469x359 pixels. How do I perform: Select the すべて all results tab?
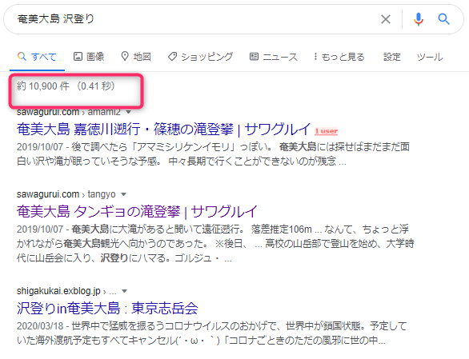coord(37,57)
